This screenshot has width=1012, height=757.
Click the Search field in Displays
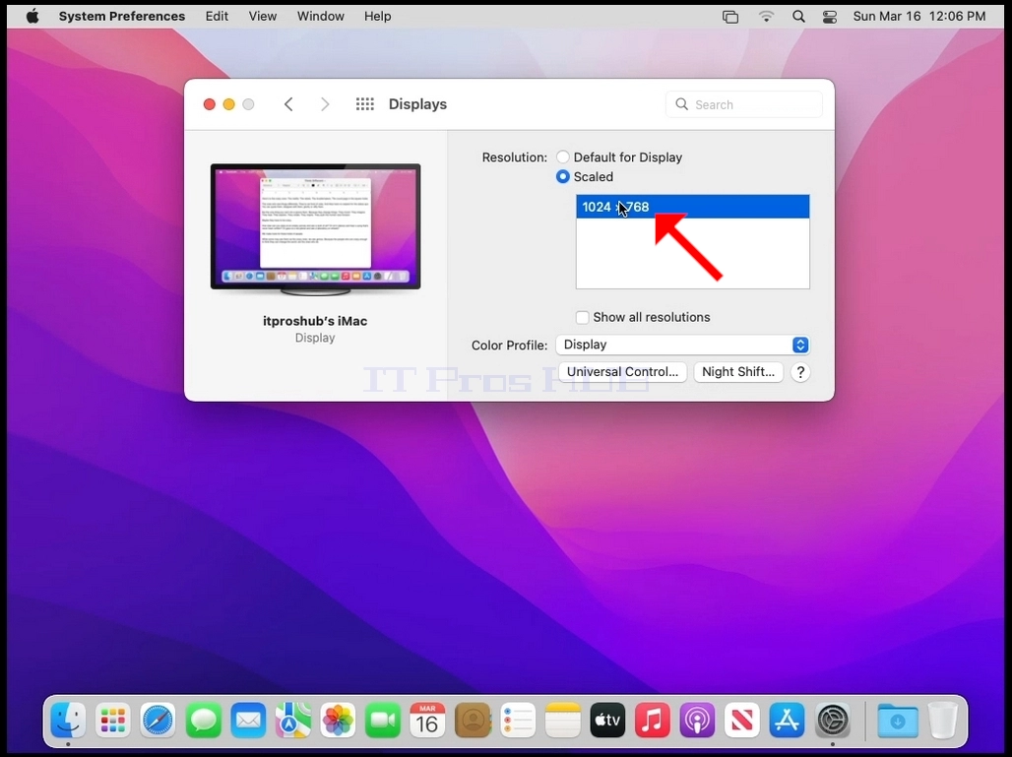[744, 104]
